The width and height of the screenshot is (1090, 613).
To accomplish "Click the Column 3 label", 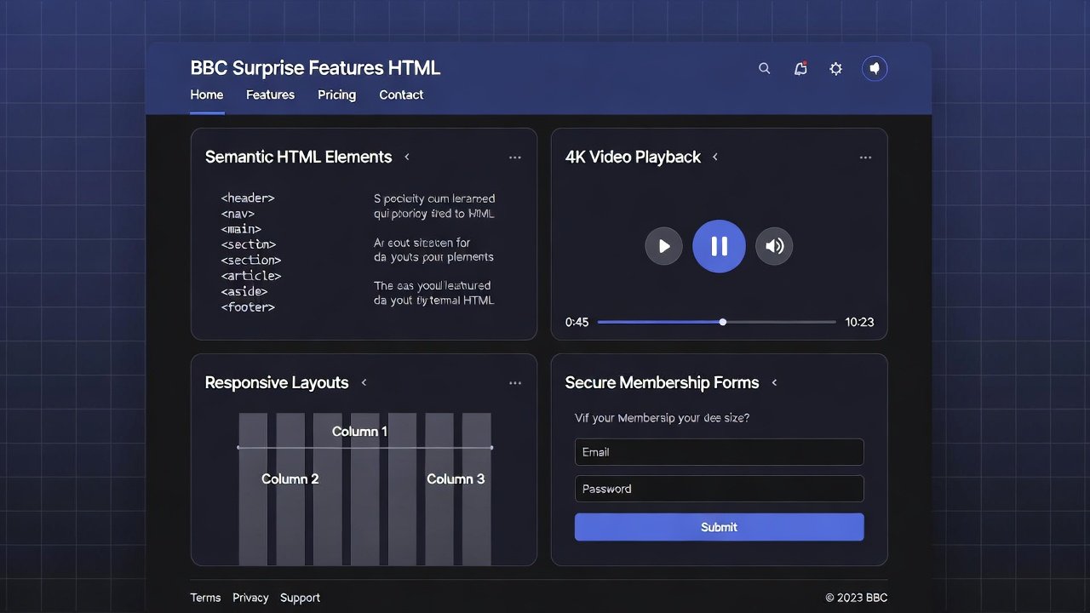I will coord(456,479).
